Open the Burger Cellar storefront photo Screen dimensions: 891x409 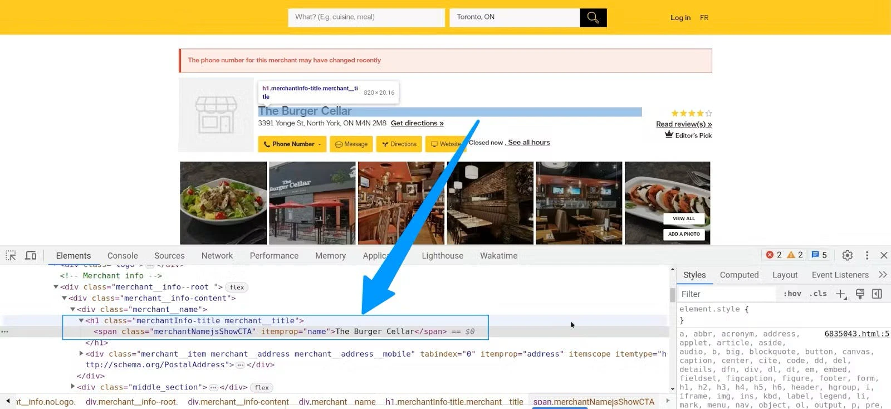click(x=312, y=203)
